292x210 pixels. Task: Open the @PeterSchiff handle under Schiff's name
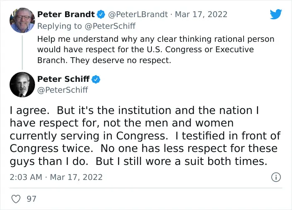[63, 90]
